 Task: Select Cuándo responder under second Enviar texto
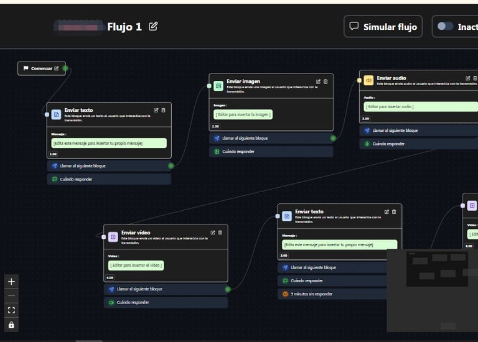click(x=332, y=281)
